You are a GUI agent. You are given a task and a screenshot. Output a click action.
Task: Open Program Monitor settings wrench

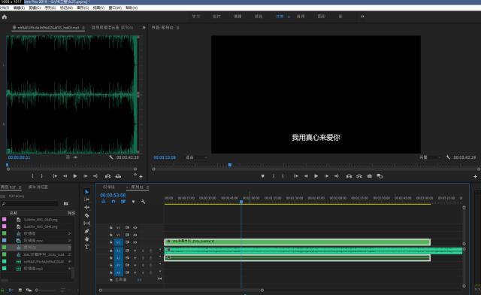coord(448,157)
